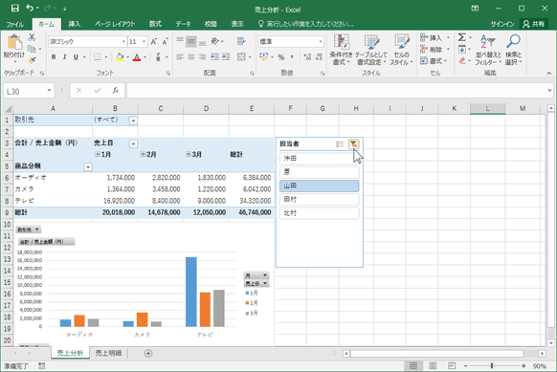557x372 pixels.
Task: Clear the 担当者 slicer filter icon
Action: coord(354,144)
